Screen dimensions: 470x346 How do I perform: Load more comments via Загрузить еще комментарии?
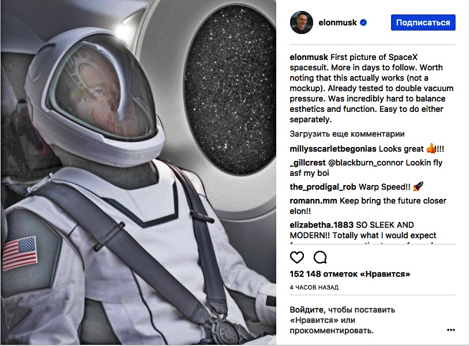(347, 134)
